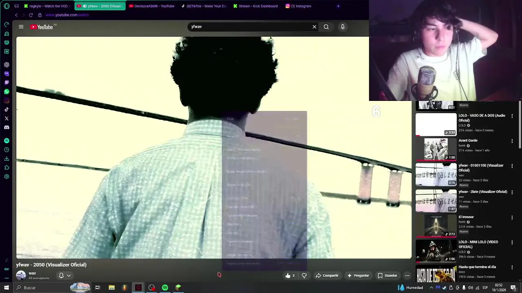
Task: Open Opera main menu logo
Action: click(7, 6)
